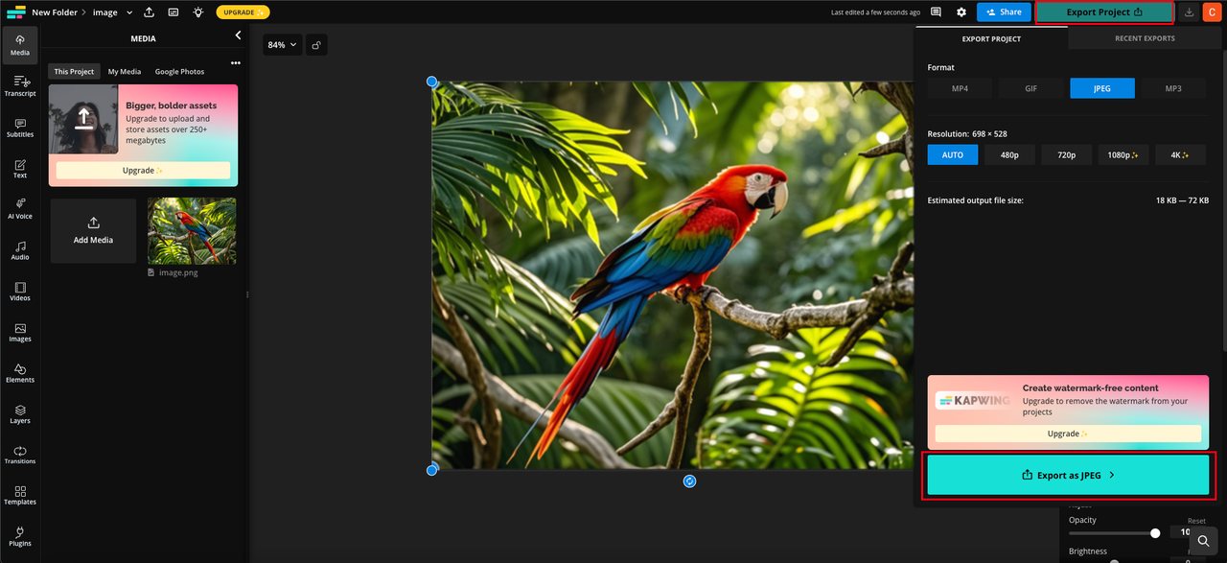The width and height of the screenshot is (1227, 563).
Task: Click the Add Media button
Action: tap(93, 231)
